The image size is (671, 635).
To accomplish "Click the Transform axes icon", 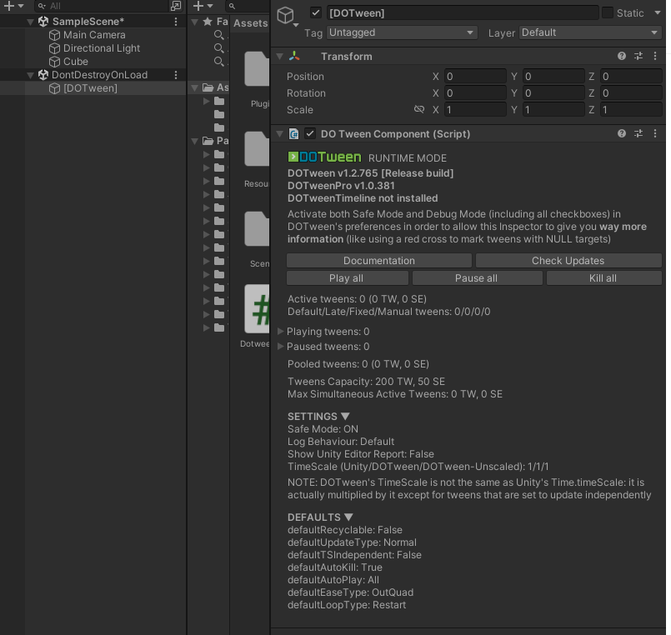I will point(294,56).
